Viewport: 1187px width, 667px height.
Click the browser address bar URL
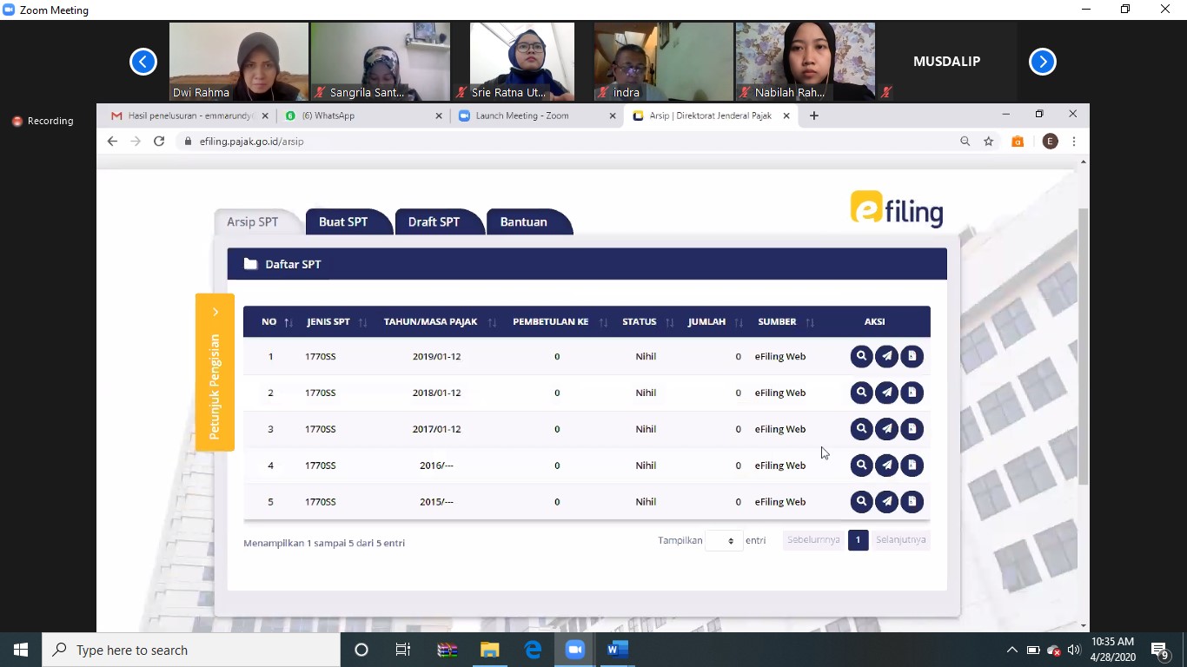251,142
